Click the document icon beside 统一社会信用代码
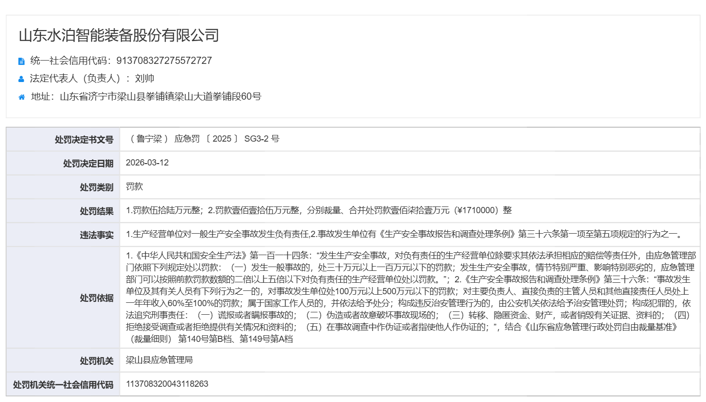Image resolution: width=706 pixels, height=402 pixels. point(21,61)
